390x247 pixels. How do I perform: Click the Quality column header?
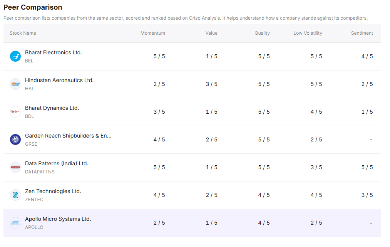pyautogui.click(x=262, y=33)
